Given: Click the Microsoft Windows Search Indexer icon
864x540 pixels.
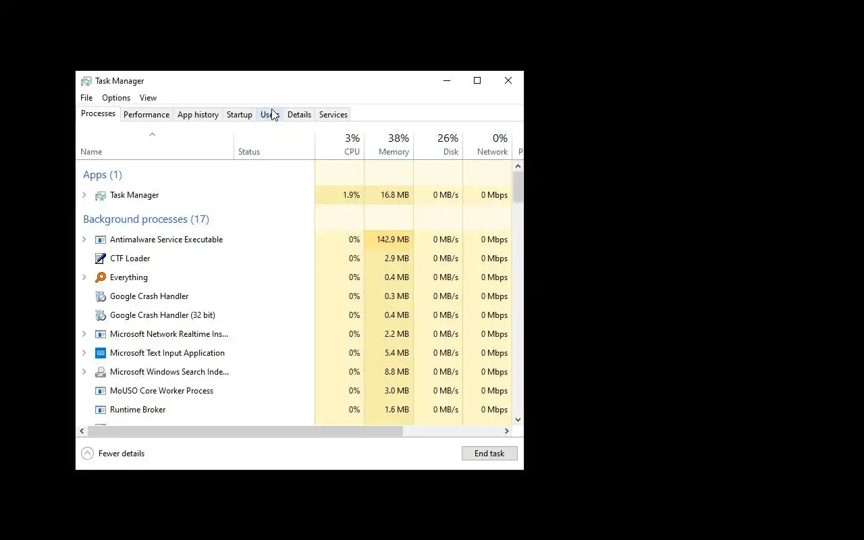Looking at the screenshot, I should pos(101,372).
